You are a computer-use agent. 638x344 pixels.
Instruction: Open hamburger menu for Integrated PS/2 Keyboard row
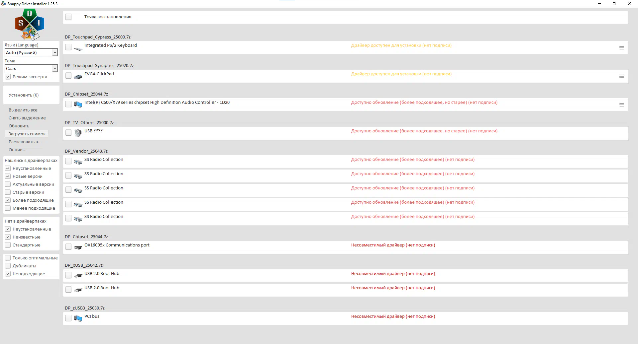(622, 48)
